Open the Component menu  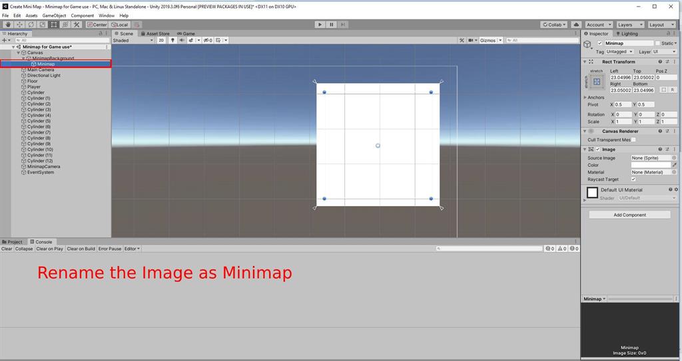82,15
